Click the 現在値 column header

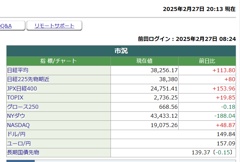144,61
